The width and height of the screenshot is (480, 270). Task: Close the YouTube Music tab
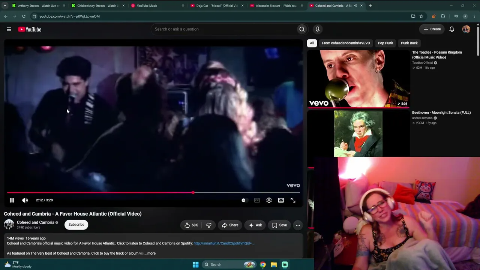click(x=183, y=6)
